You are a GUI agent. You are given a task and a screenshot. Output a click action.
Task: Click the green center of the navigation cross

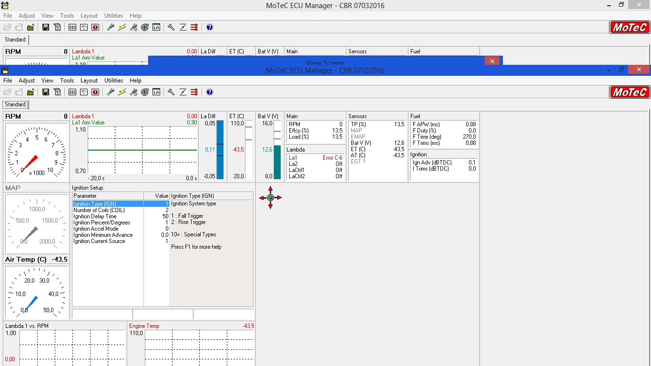point(270,197)
